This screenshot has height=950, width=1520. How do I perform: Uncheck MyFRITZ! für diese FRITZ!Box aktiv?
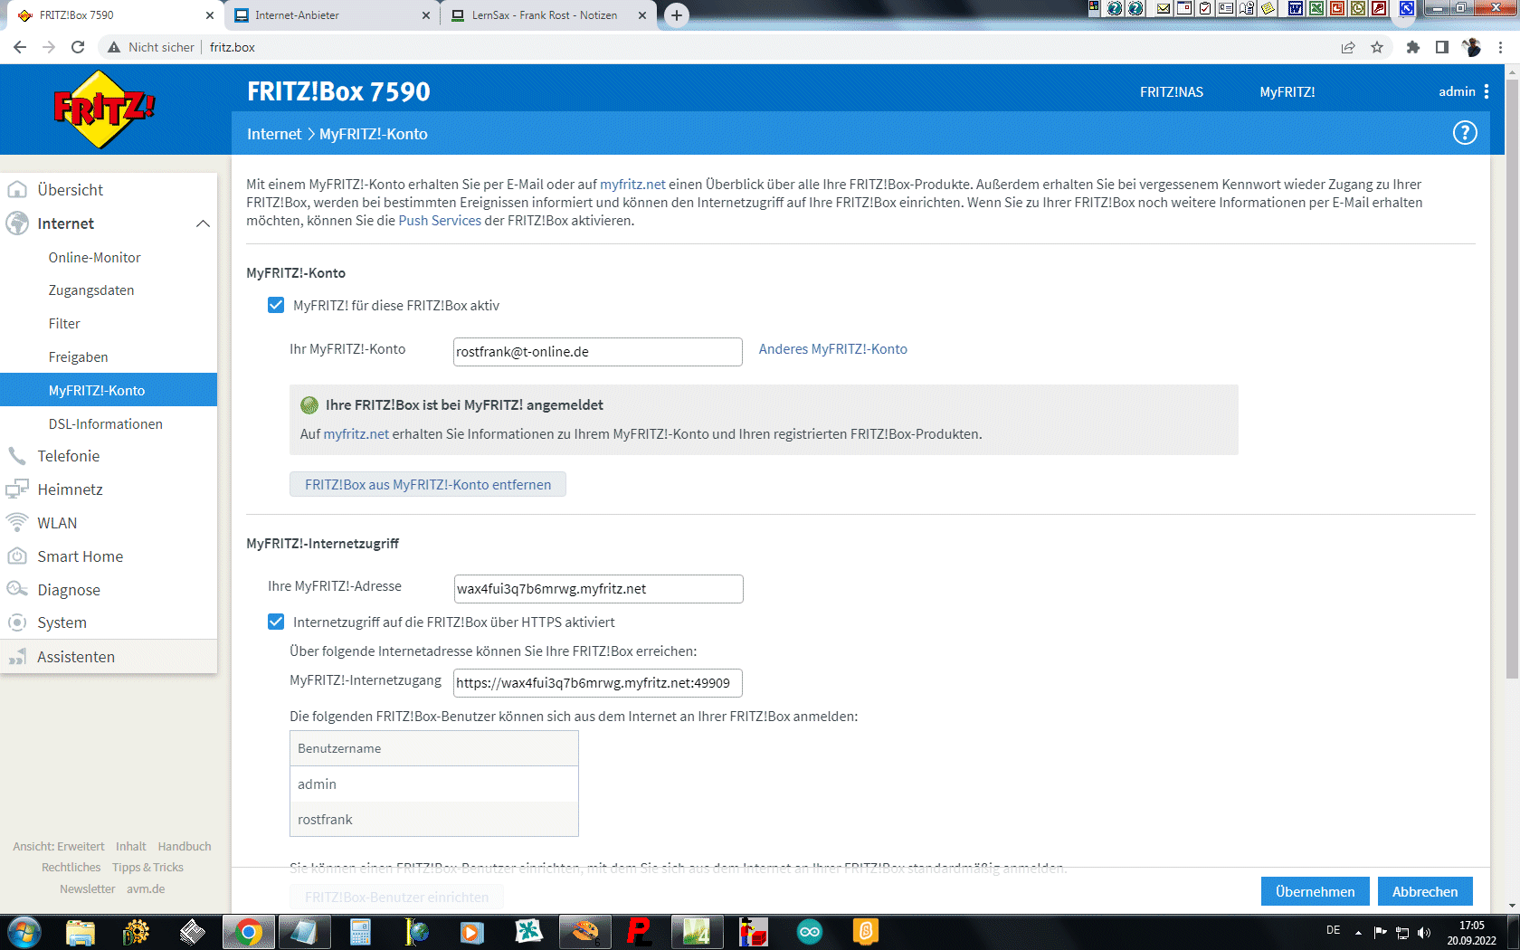(x=276, y=305)
